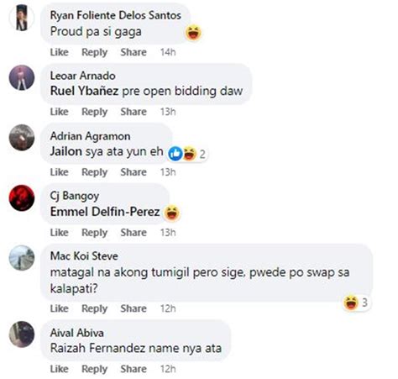
Task: Share Aival Abiva's comment
Action: tap(134, 369)
